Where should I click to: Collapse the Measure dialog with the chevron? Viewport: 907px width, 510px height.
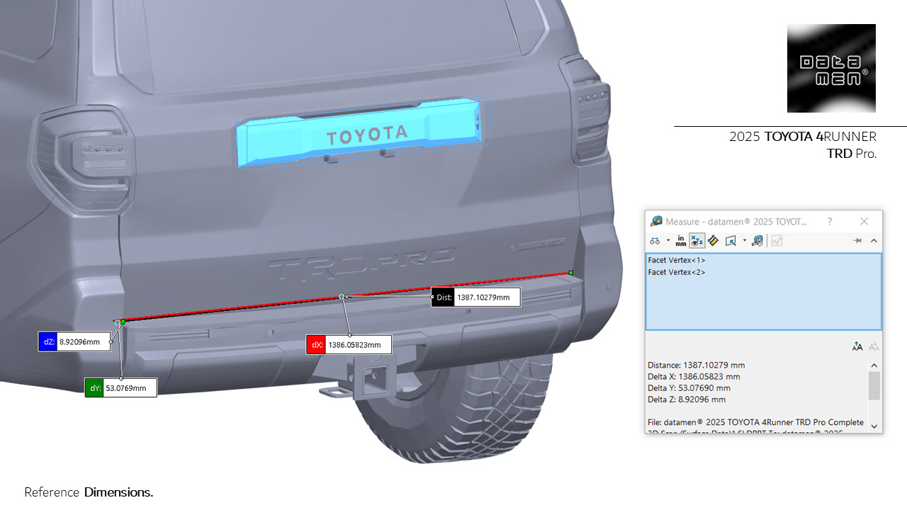point(874,241)
